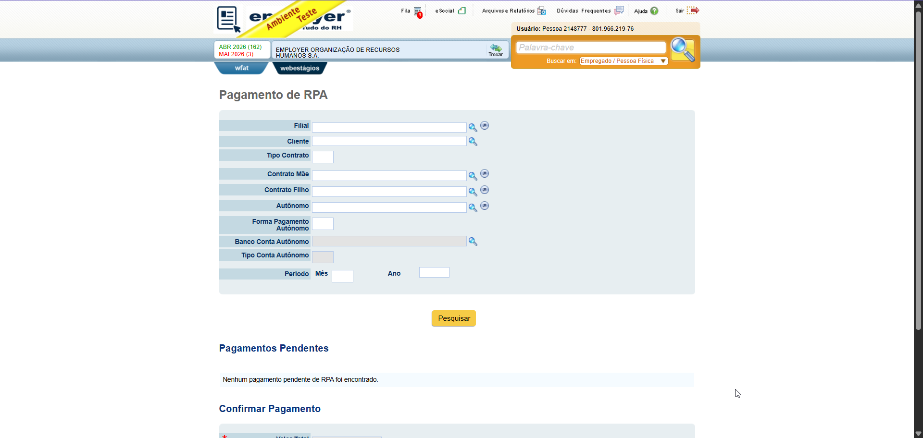
Task: Click the page scrollbar up arrow
Action: point(918,5)
